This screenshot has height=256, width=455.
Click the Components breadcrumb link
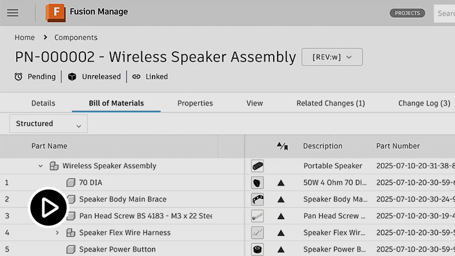click(x=76, y=37)
